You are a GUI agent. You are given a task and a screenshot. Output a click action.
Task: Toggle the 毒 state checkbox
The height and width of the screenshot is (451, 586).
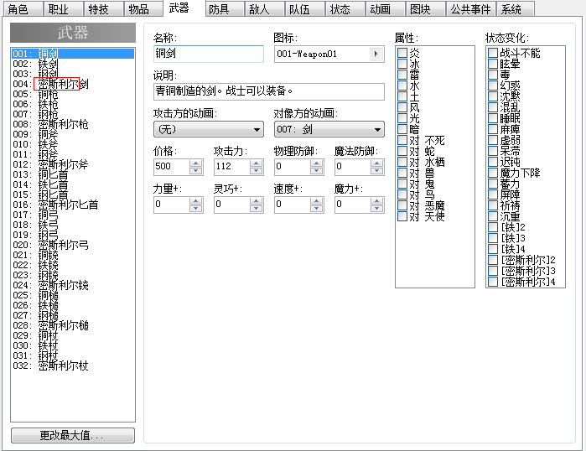[493, 75]
